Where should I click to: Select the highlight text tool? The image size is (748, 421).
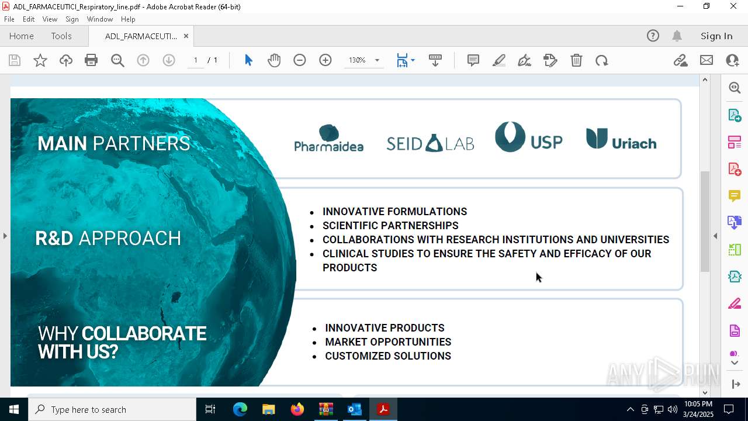(499, 60)
